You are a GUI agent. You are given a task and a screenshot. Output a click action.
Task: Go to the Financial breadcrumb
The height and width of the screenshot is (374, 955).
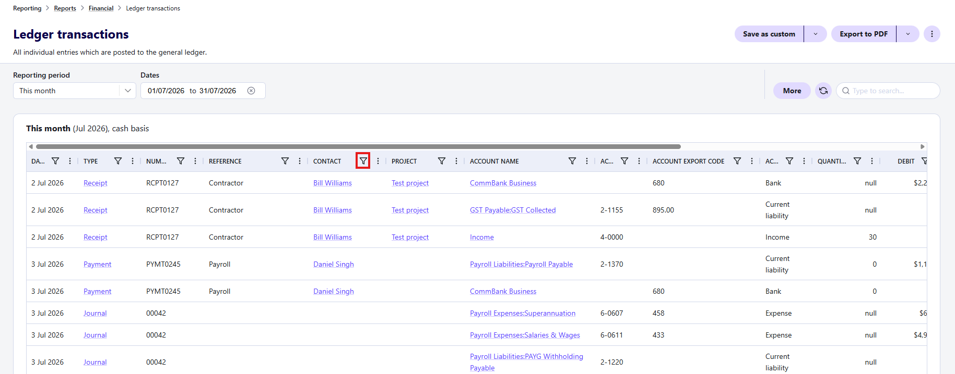coord(101,8)
